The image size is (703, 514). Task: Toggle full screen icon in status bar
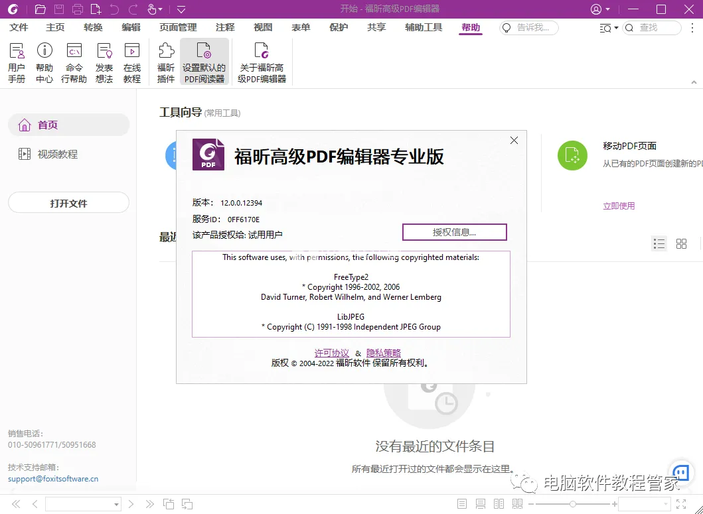click(x=681, y=504)
